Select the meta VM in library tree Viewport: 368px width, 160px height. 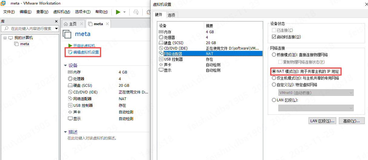click(x=25, y=44)
